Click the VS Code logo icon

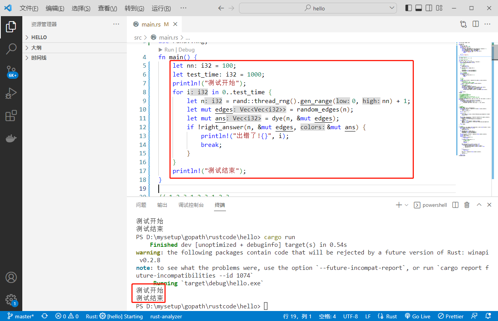coord(8,8)
